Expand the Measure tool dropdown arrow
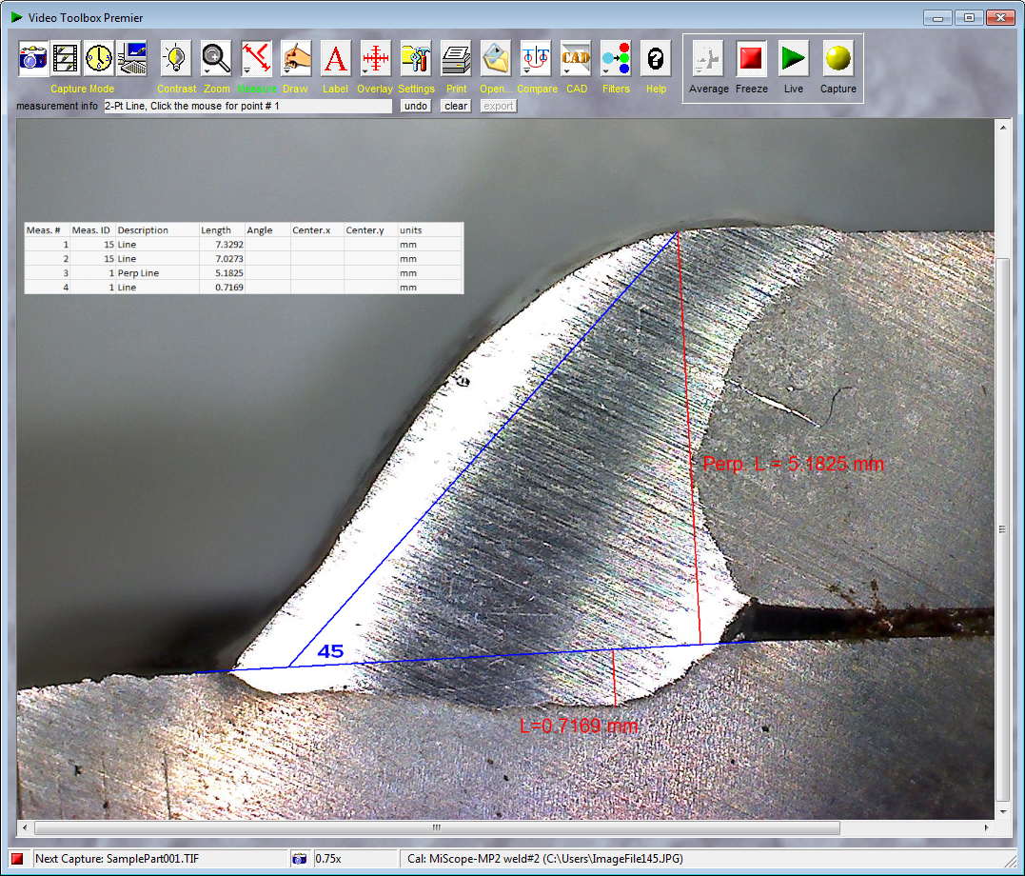Screen dimensions: 1025x876 click(x=246, y=71)
